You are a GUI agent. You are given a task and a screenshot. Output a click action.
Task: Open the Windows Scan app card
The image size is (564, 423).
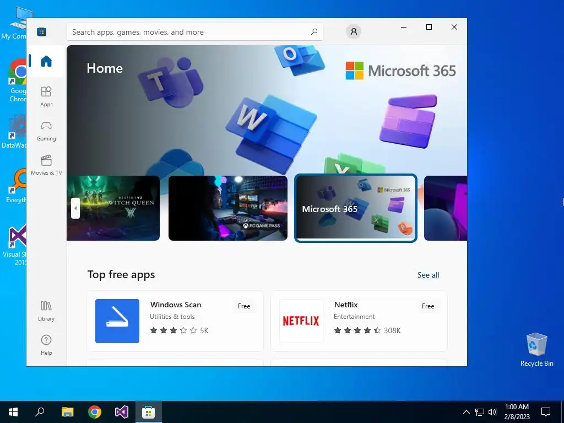[x=175, y=321]
